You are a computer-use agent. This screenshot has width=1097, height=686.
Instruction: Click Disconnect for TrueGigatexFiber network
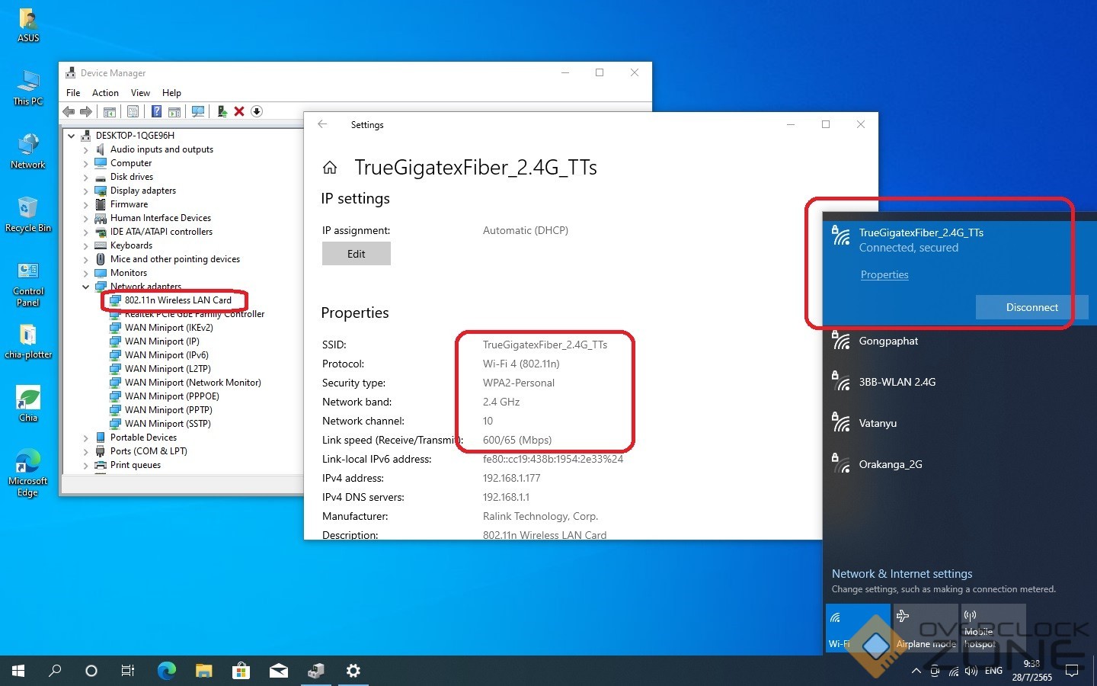[x=1031, y=307]
